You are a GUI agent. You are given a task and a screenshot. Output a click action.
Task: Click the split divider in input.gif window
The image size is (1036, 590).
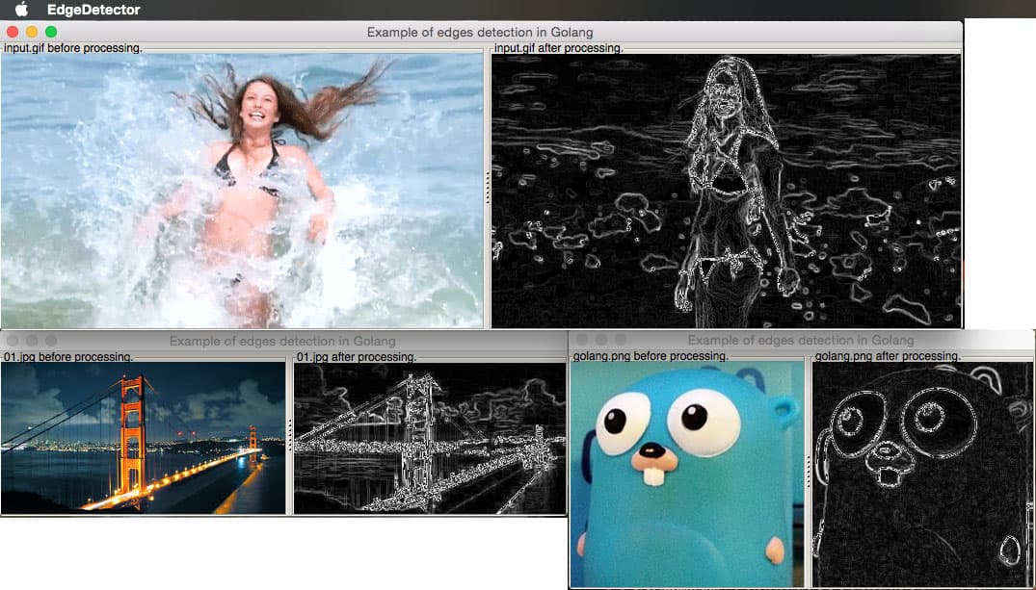tap(488, 188)
